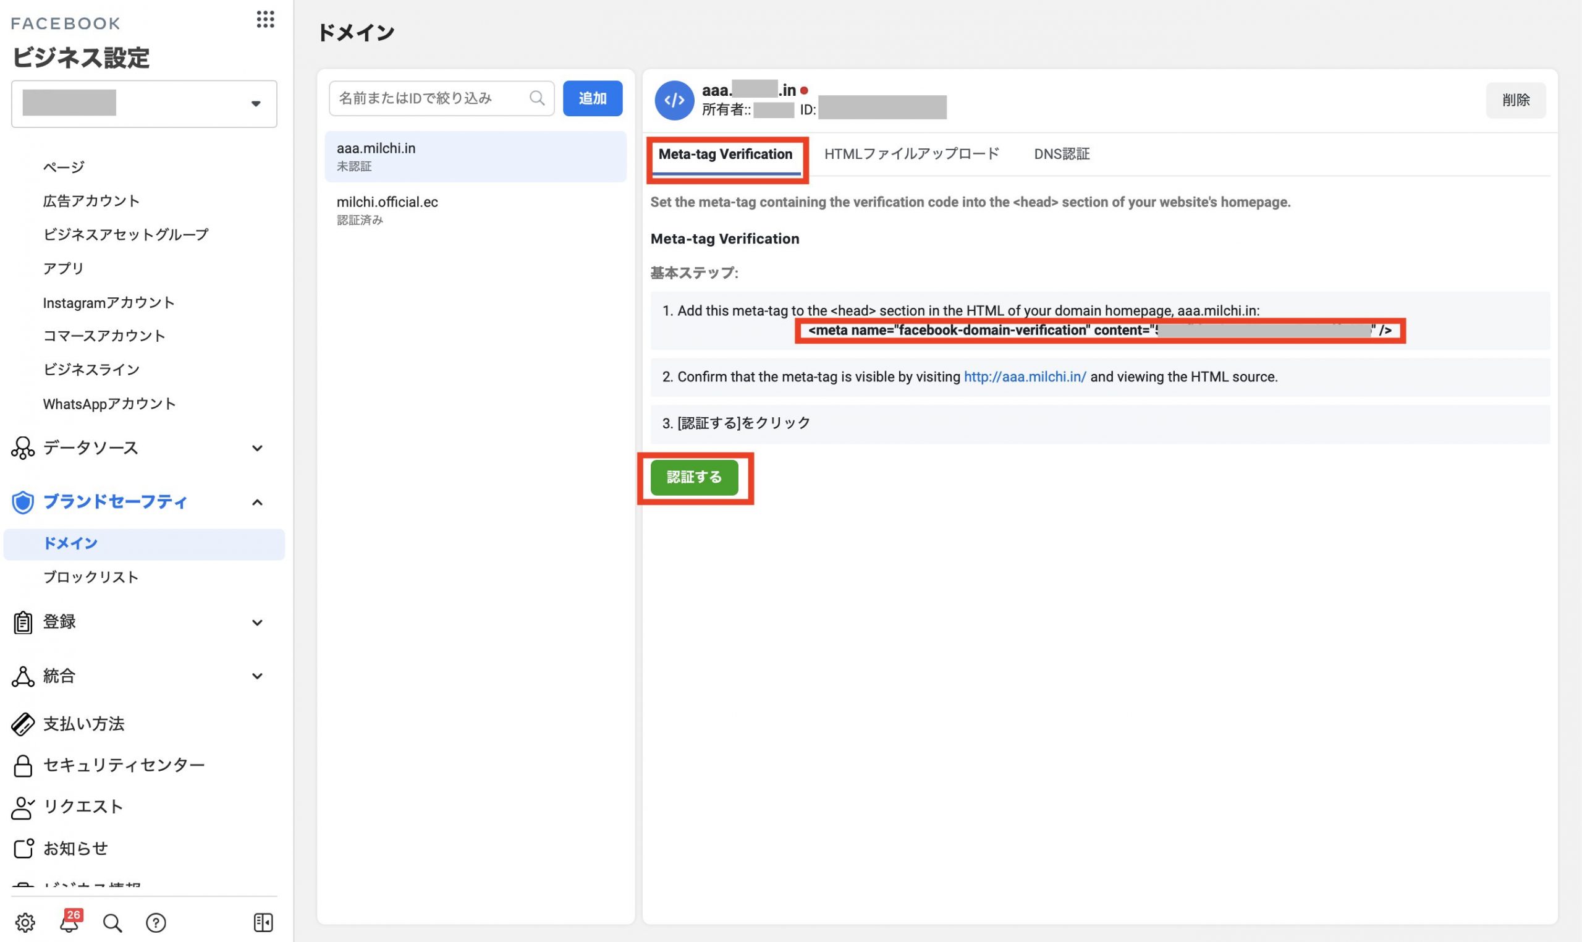Click the facebook-domain-verification meta tag code

[x=1100, y=331]
